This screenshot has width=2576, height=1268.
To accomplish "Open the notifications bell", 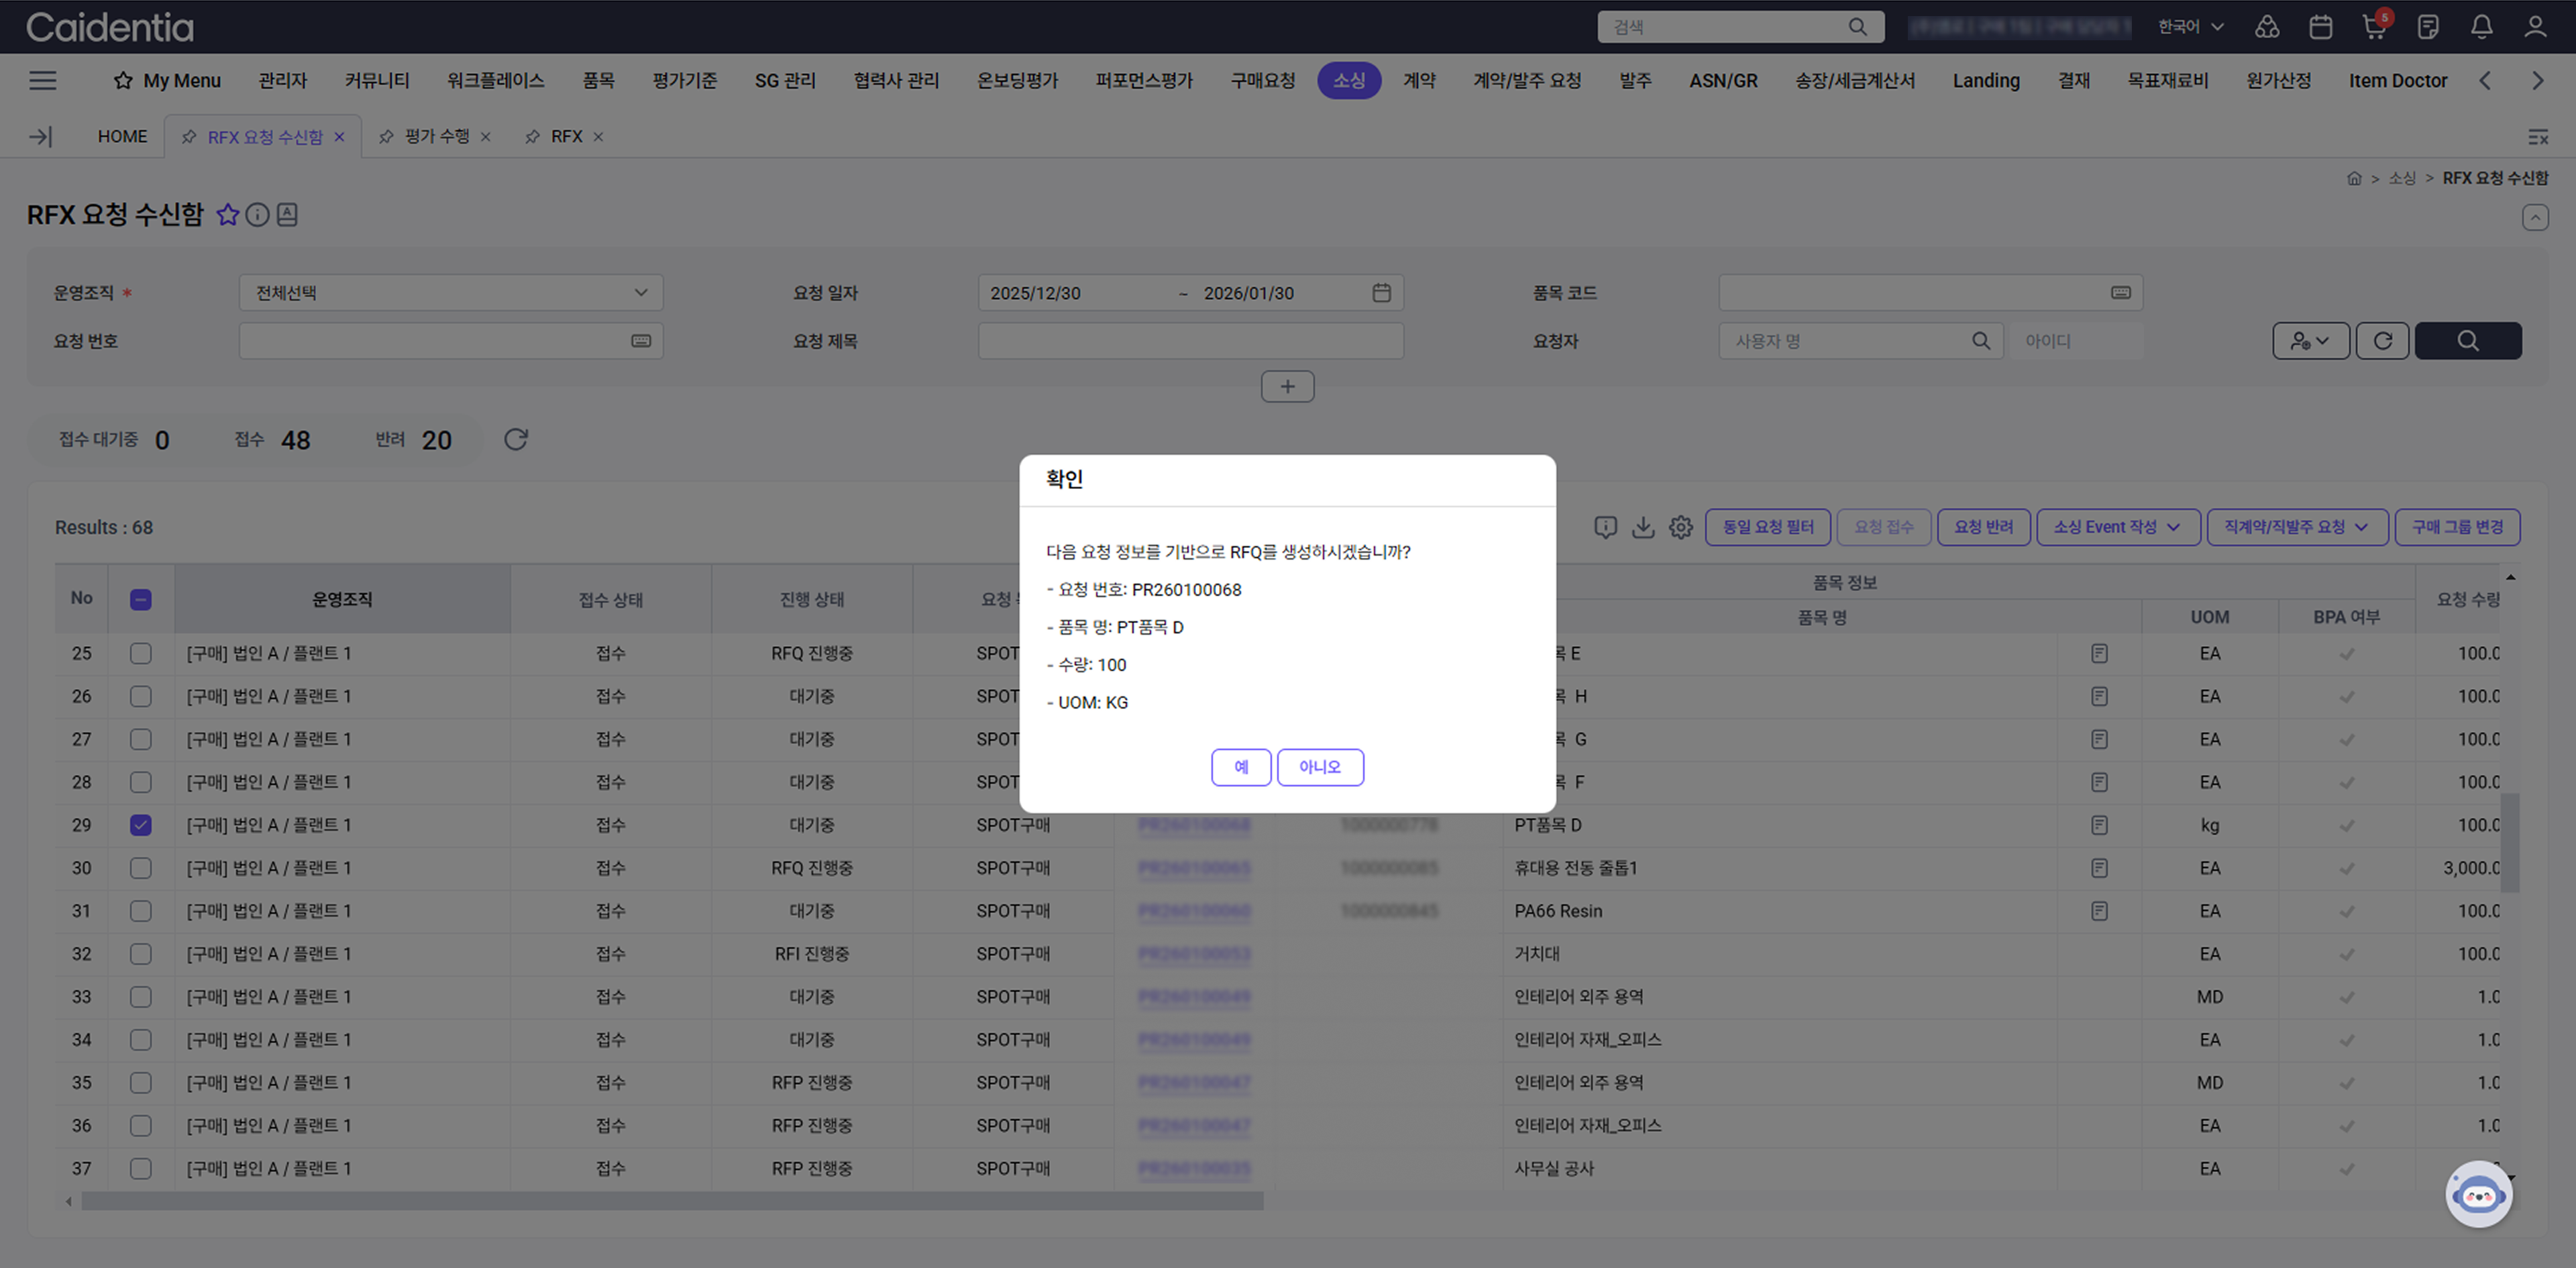I will point(2481,27).
